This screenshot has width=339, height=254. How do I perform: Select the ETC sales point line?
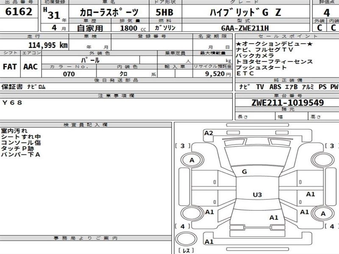(x=245, y=73)
